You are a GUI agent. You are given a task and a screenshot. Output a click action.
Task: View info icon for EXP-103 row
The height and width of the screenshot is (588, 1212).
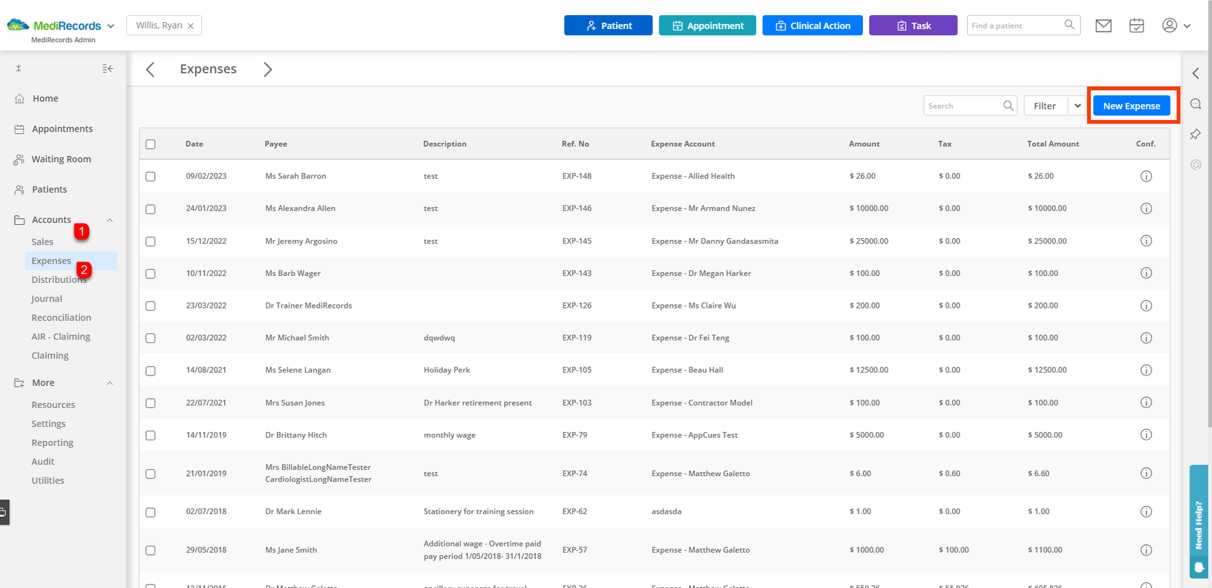coord(1146,402)
